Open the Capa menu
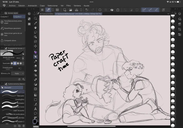The height and width of the screenshot is (128, 183). click(x=42, y=6)
